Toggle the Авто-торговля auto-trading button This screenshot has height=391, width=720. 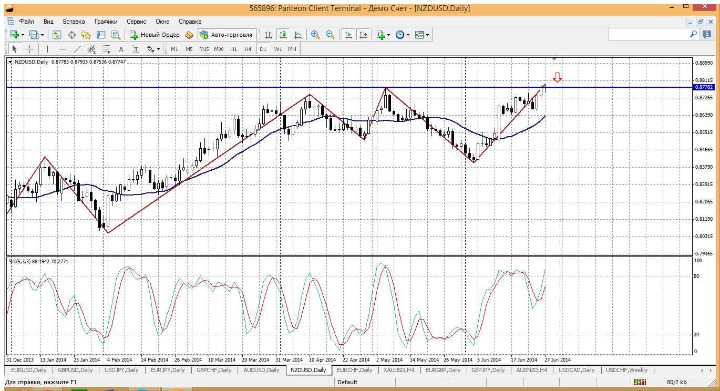(x=226, y=35)
